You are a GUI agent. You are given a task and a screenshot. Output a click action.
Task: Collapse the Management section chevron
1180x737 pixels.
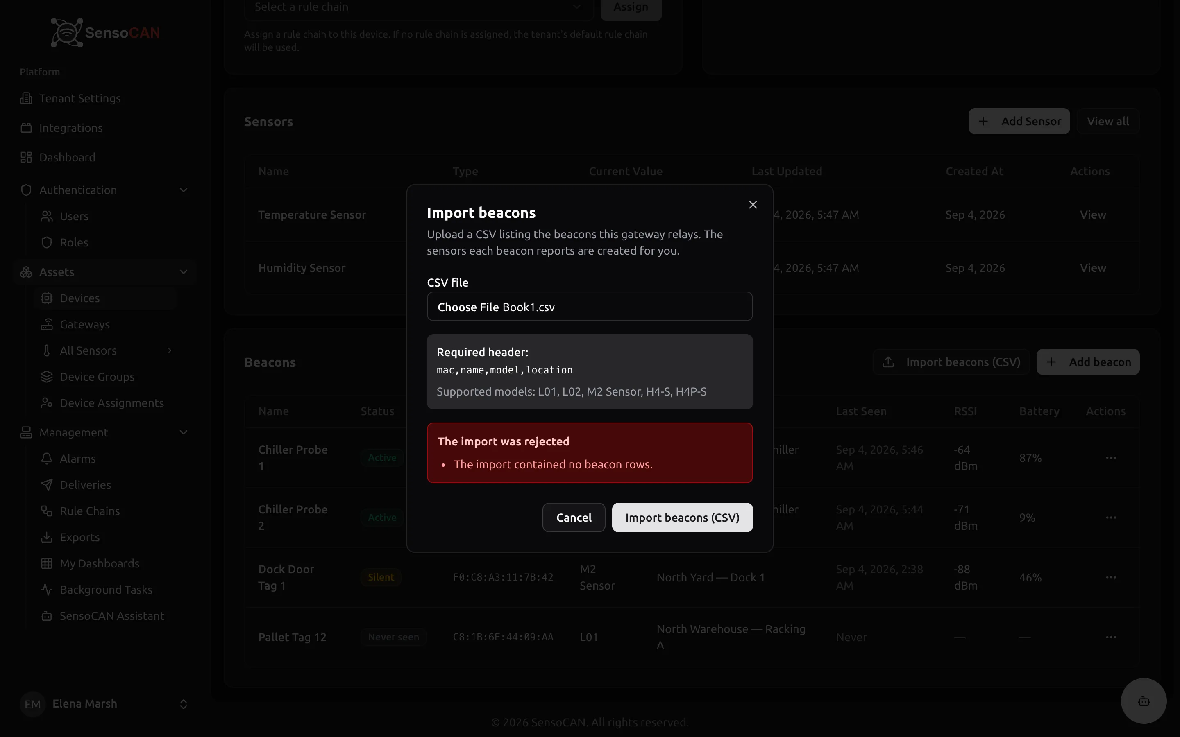[184, 432]
